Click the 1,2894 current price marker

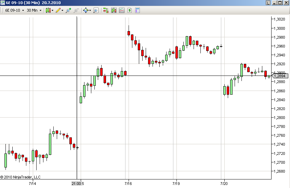pos(280,76)
